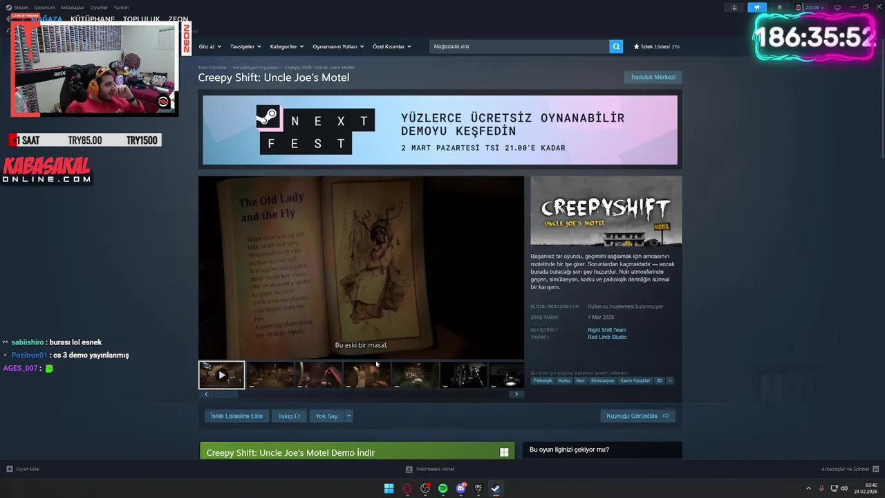Switch to the KÜTÜPHANE tab
Viewport: 885px width, 498px height.
point(93,19)
